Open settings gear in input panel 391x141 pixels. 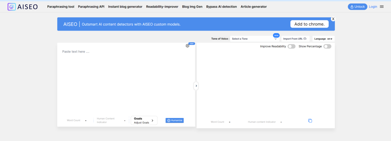click(x=188, y=46)
